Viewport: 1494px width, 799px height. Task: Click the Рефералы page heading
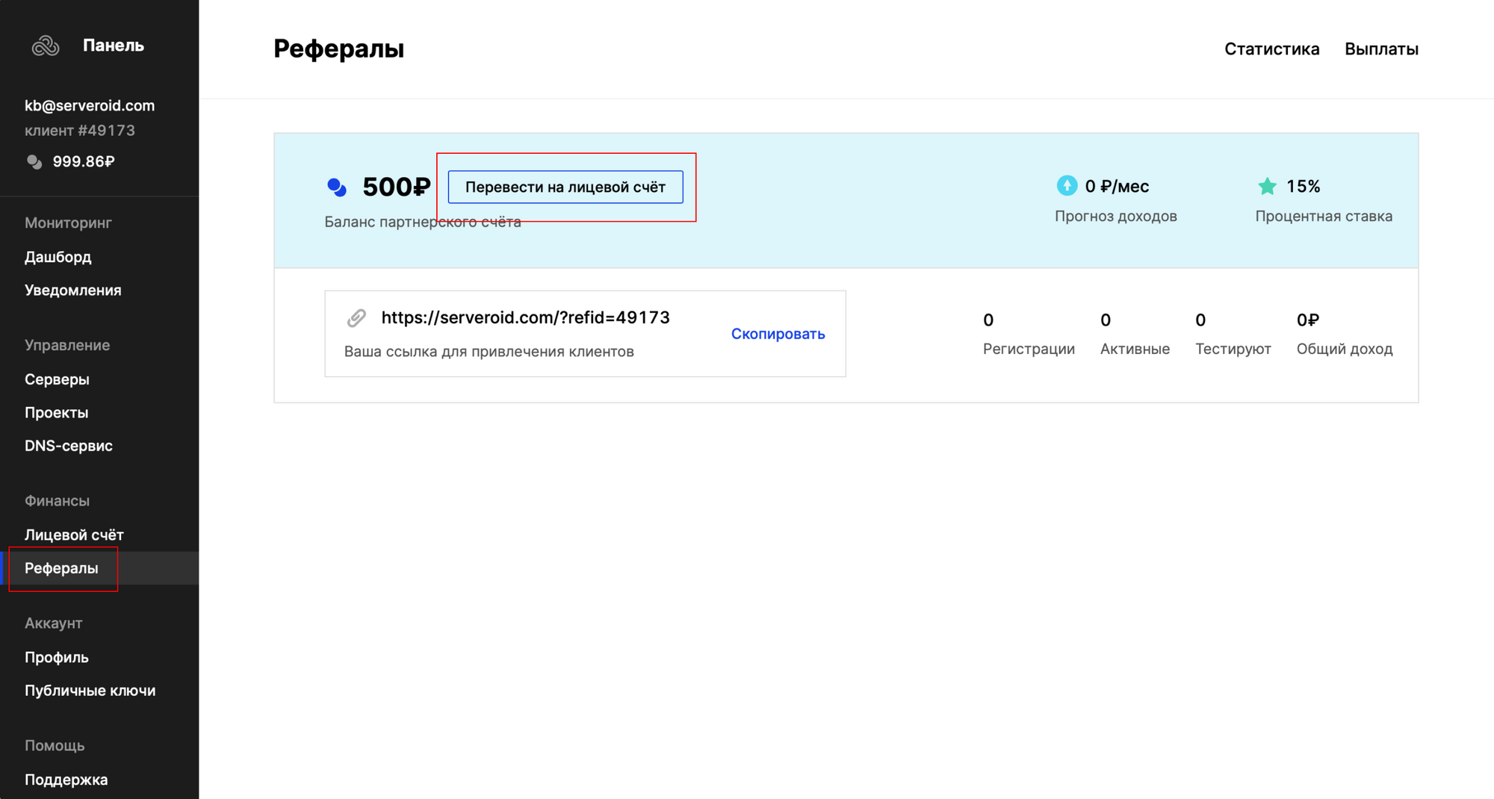pyautogui.click(x=339, y=49)
